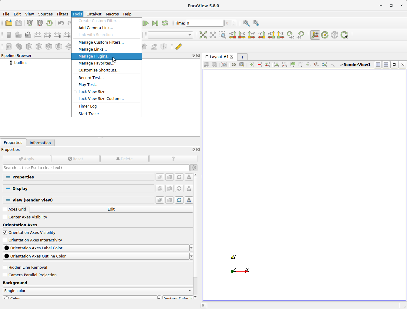Set view direction to -Y
Screen dimensions: 407x309
point(261,35)
